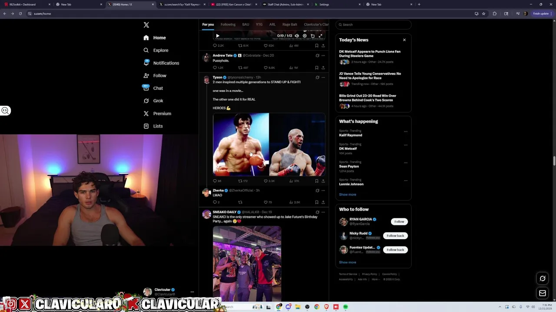Open bald boxer photo in Tyson's post

(297, 144)
